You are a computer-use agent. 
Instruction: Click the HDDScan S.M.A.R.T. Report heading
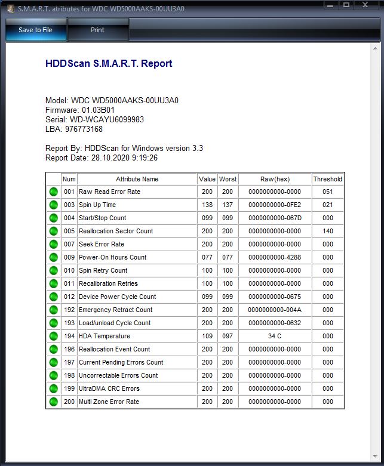point(109,63)
